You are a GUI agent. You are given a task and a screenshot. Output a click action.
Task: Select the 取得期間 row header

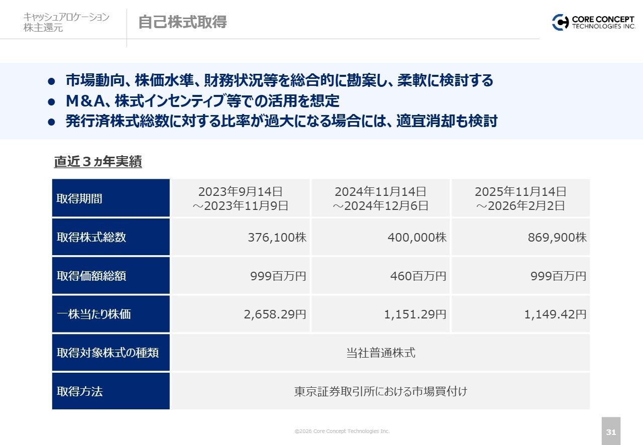[111, 198]
